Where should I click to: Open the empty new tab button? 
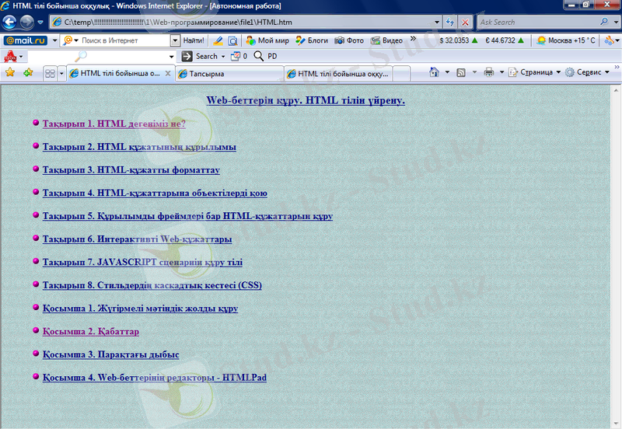tap(401, 73)
